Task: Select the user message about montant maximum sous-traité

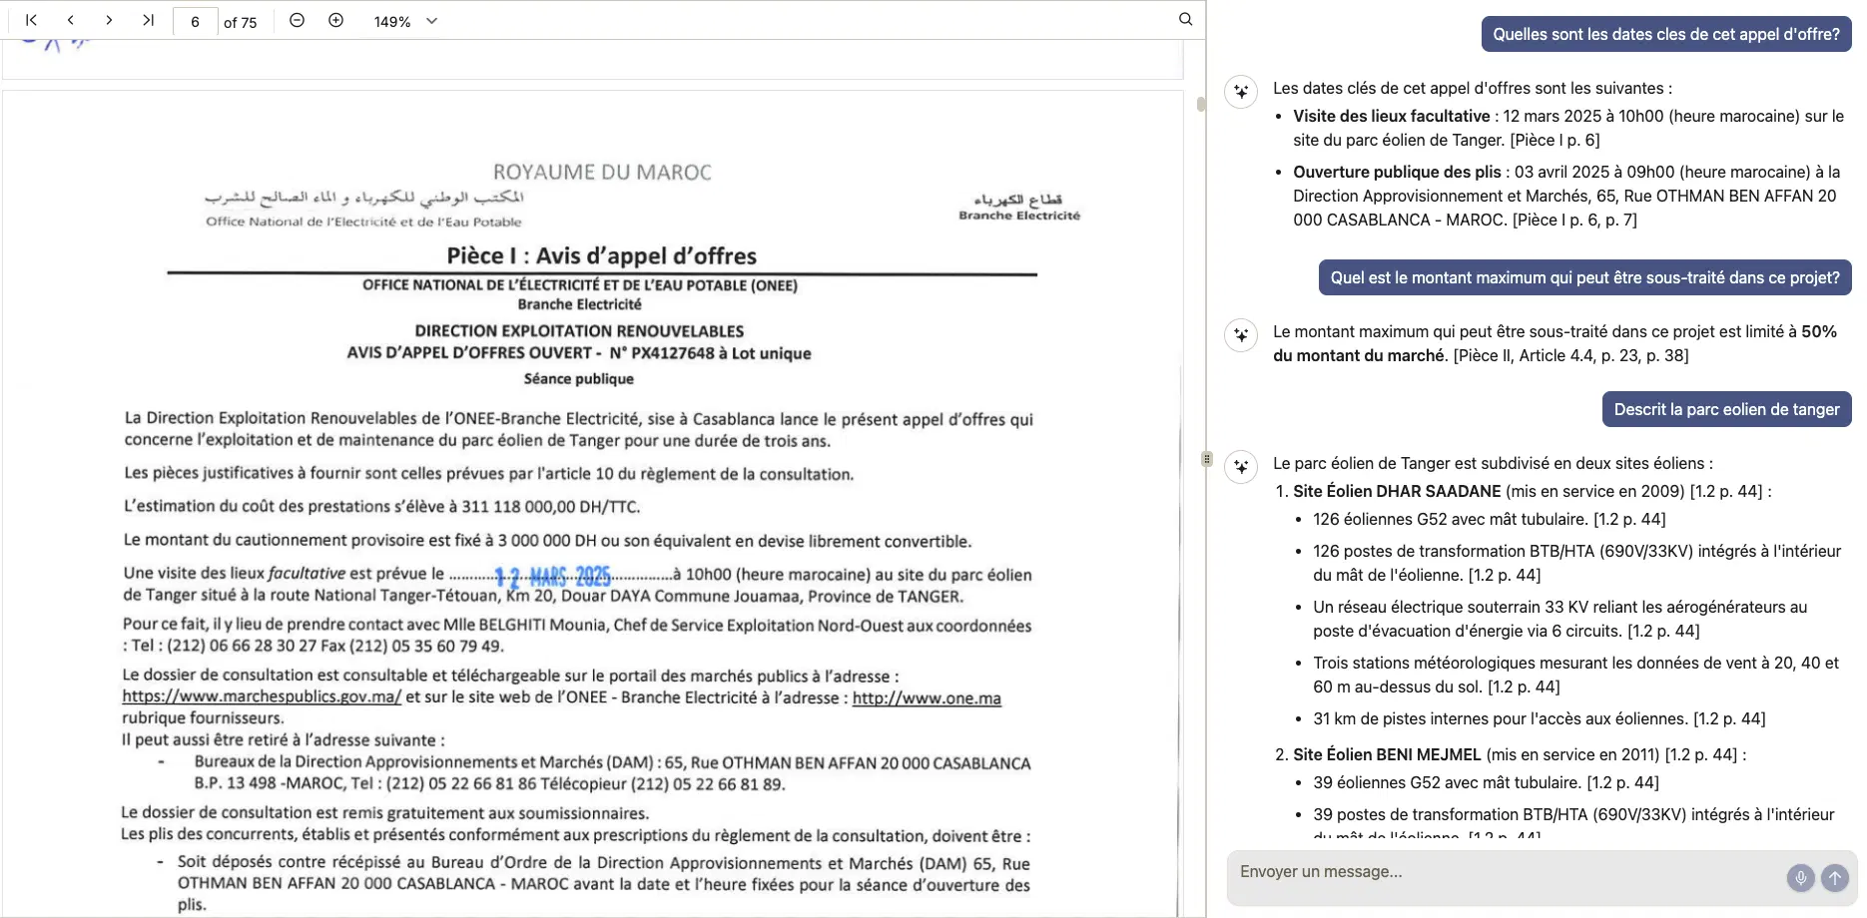Action: coord(1584,277)
